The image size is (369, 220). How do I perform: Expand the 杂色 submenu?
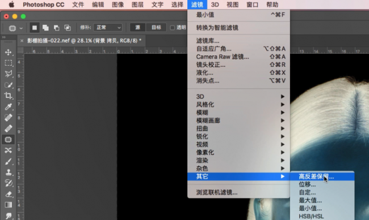point(238,169)
